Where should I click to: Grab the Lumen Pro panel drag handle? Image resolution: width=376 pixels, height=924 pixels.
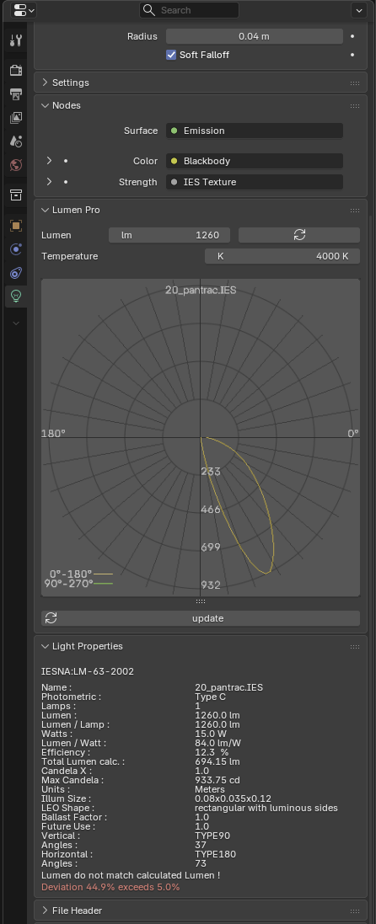pos(355,211)
